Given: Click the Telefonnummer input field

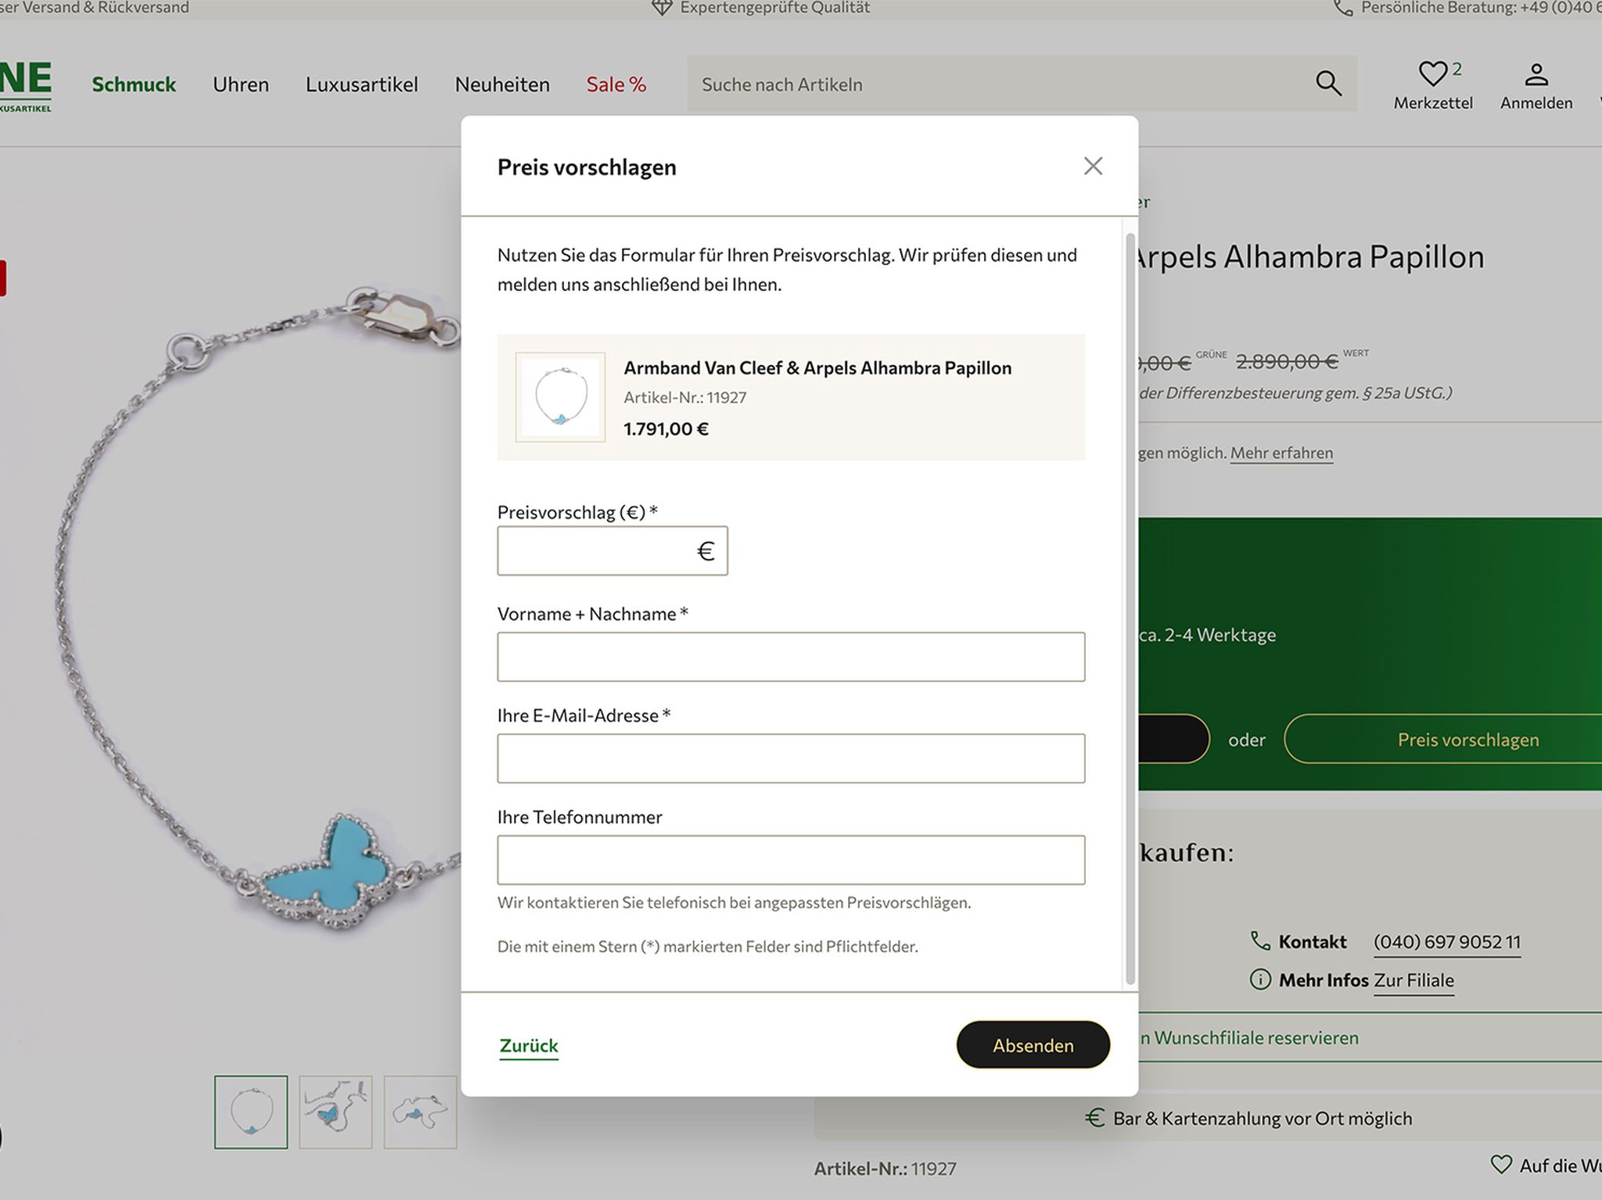Looking at the screenshot, I should [790, 860].
